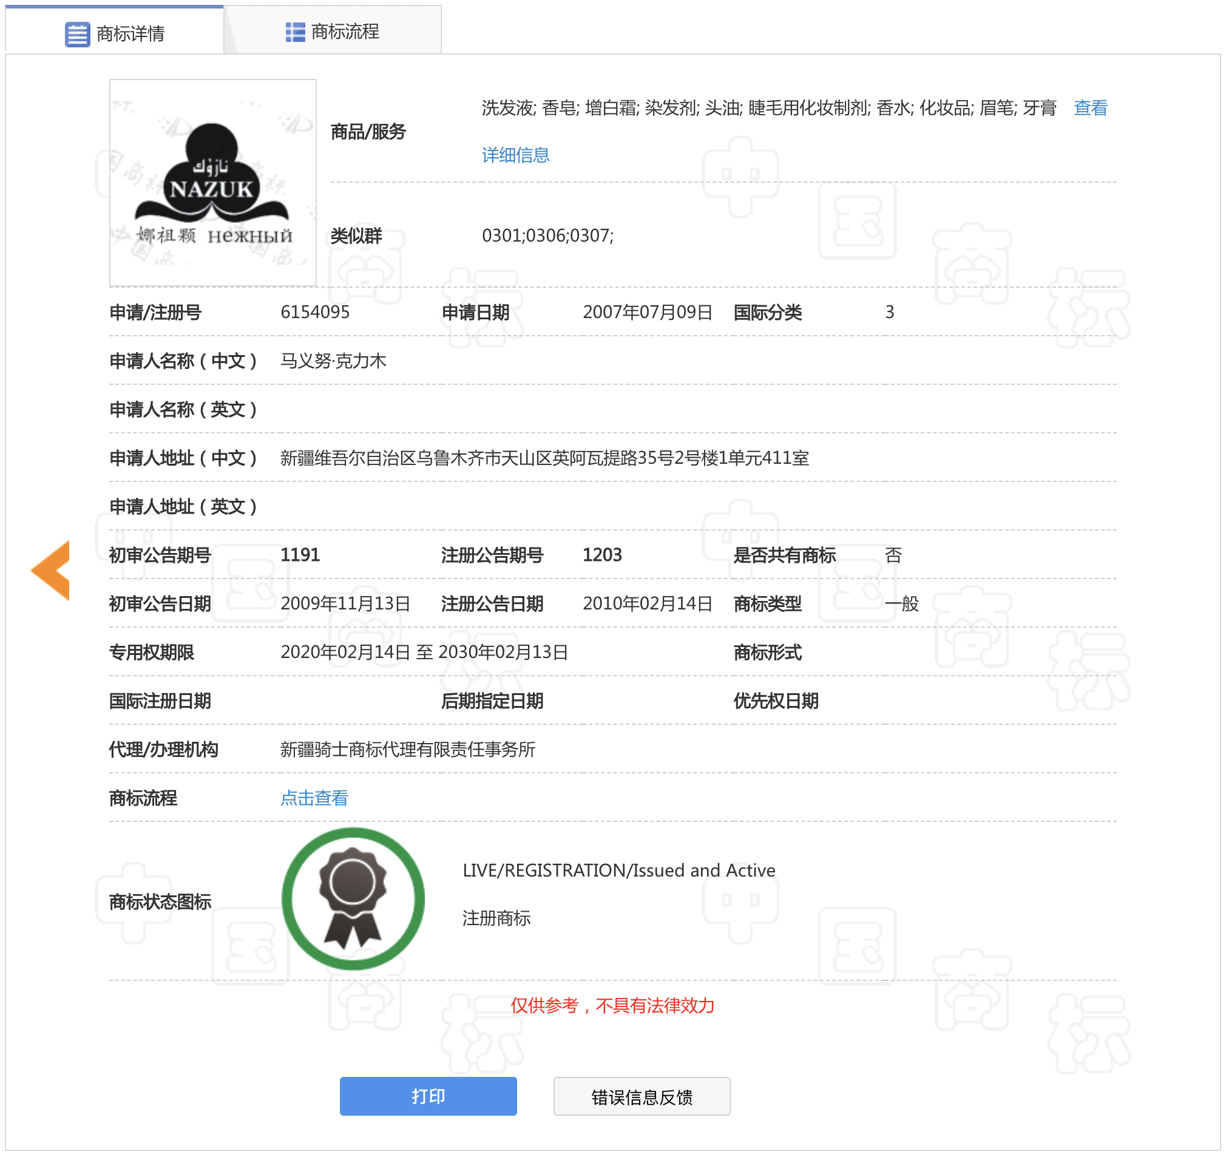Click the 商标类型 value 一般

(x=901, y=604)
